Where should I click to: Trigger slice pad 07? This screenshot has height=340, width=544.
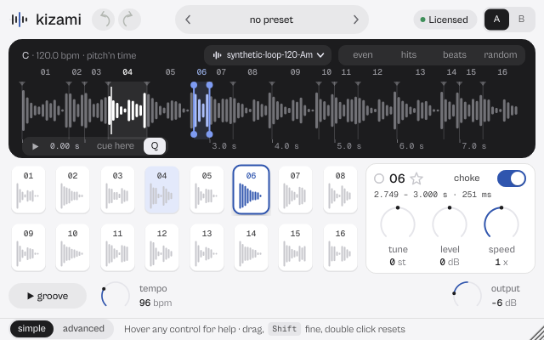tap(295, 190)
